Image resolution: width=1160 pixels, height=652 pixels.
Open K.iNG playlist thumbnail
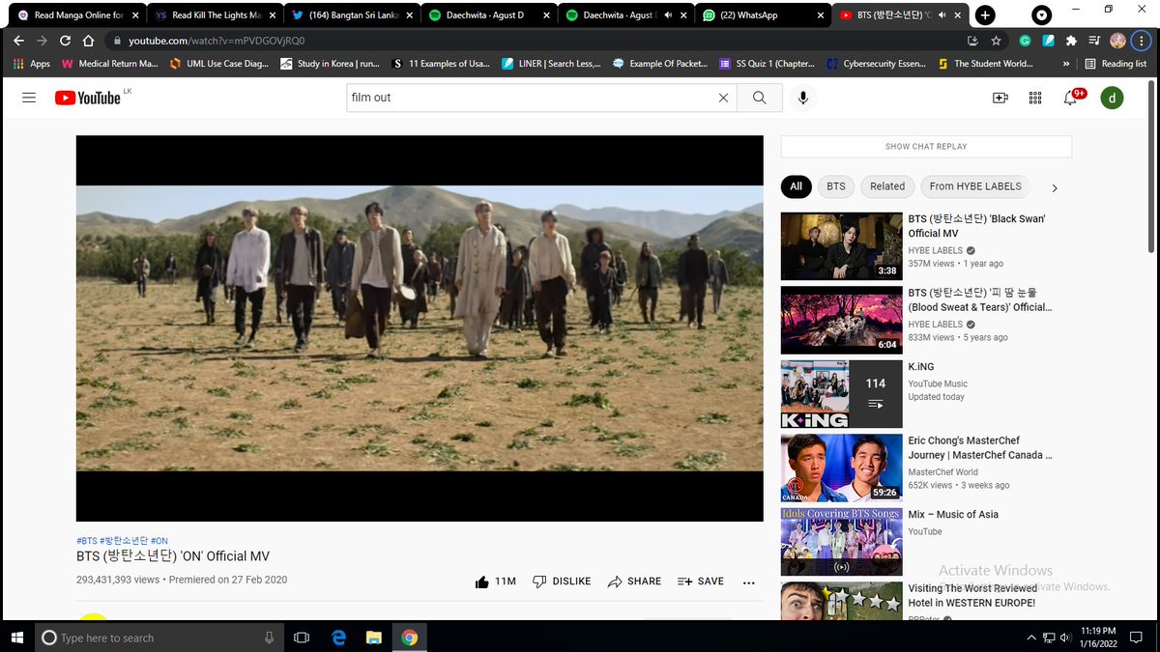coord(841,394)
